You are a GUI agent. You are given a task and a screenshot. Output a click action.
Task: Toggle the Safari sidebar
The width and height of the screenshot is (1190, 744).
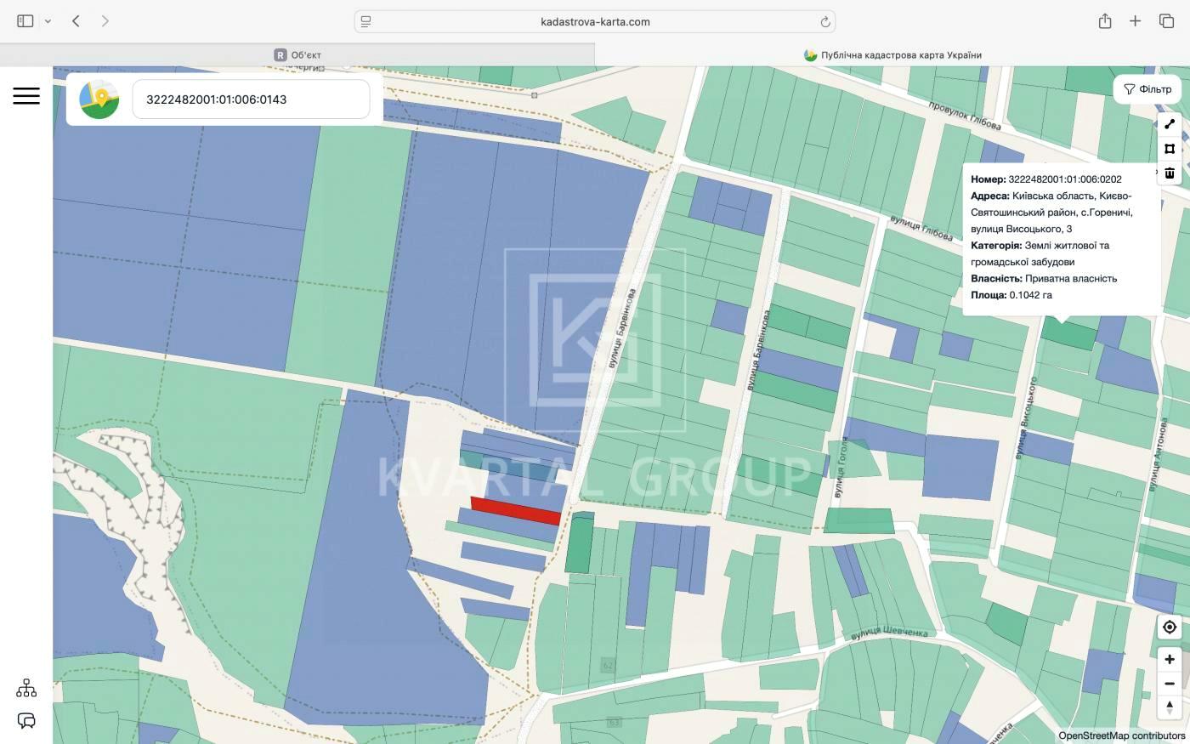(x=25, y=21)
